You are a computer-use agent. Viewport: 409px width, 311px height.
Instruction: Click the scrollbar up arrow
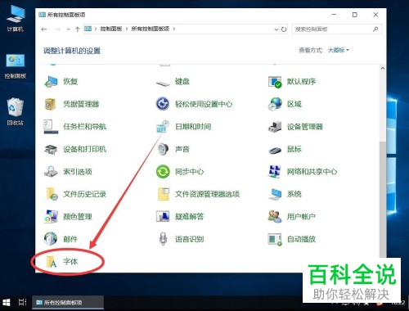[x=383, y=68]
